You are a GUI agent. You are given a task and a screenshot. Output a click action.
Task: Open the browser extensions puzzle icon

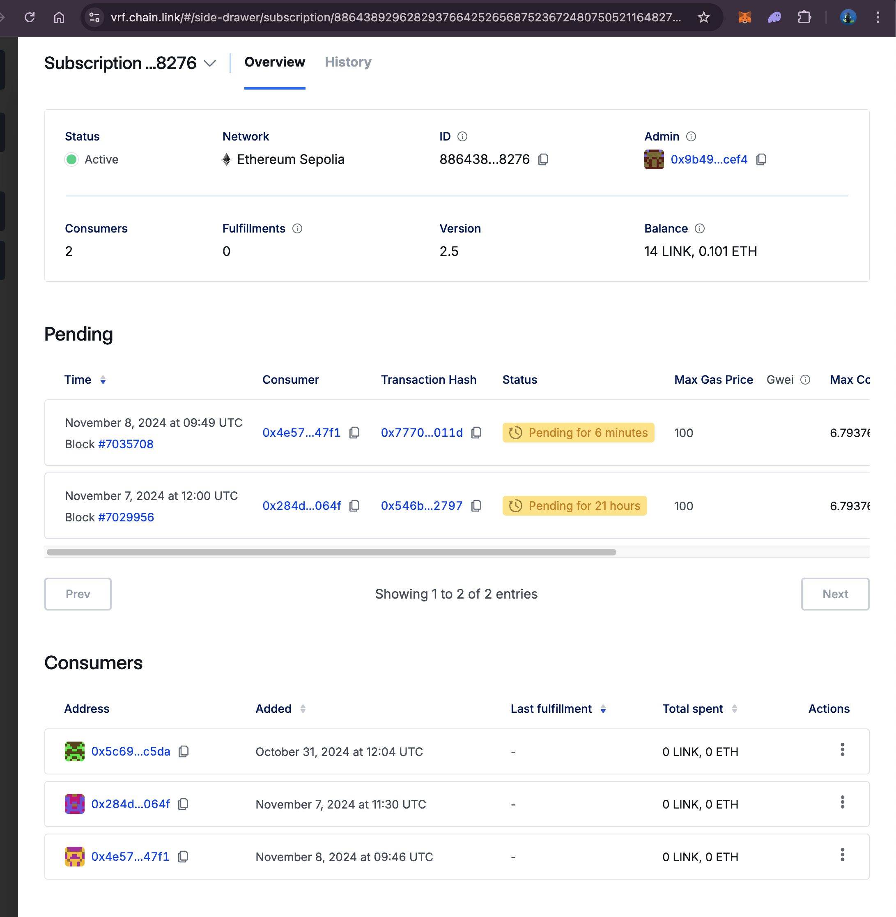[x=804, y=17]
